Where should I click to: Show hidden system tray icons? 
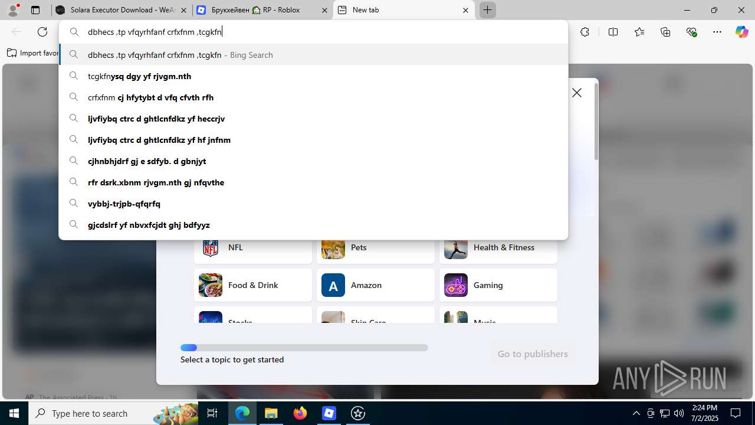point(636,413)
